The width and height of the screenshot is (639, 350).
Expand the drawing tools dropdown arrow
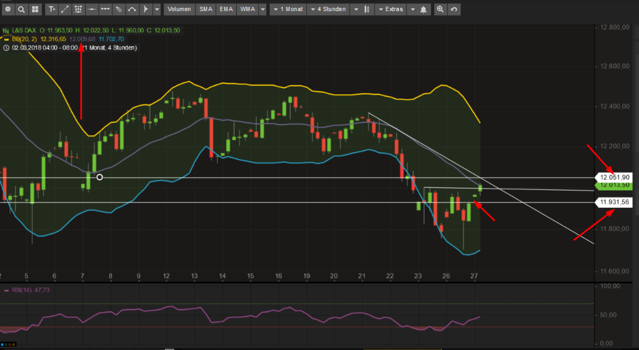(x=157, y=9)
